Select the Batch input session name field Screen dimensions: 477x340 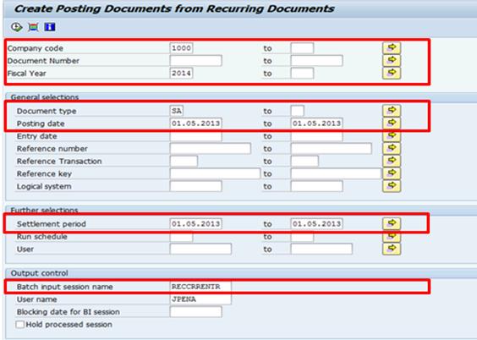tap(200, 287)
